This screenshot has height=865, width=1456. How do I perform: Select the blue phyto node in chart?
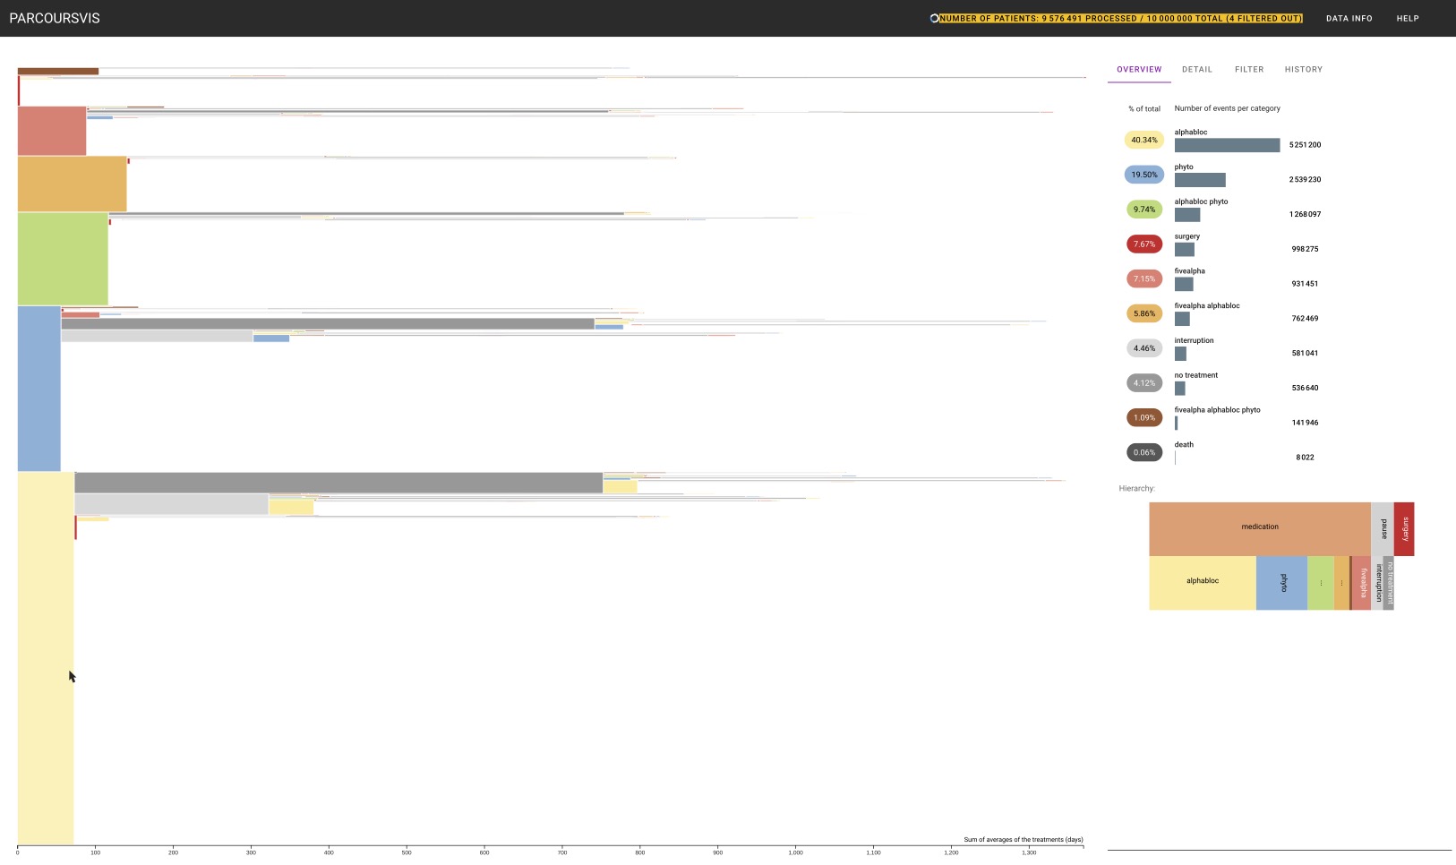(x=39, y=389)
